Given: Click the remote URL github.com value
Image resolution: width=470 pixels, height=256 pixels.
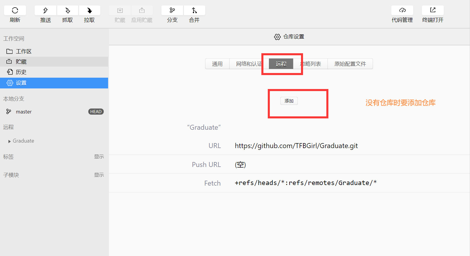Looking at the screenshot, I should click(x=296, y=146).
